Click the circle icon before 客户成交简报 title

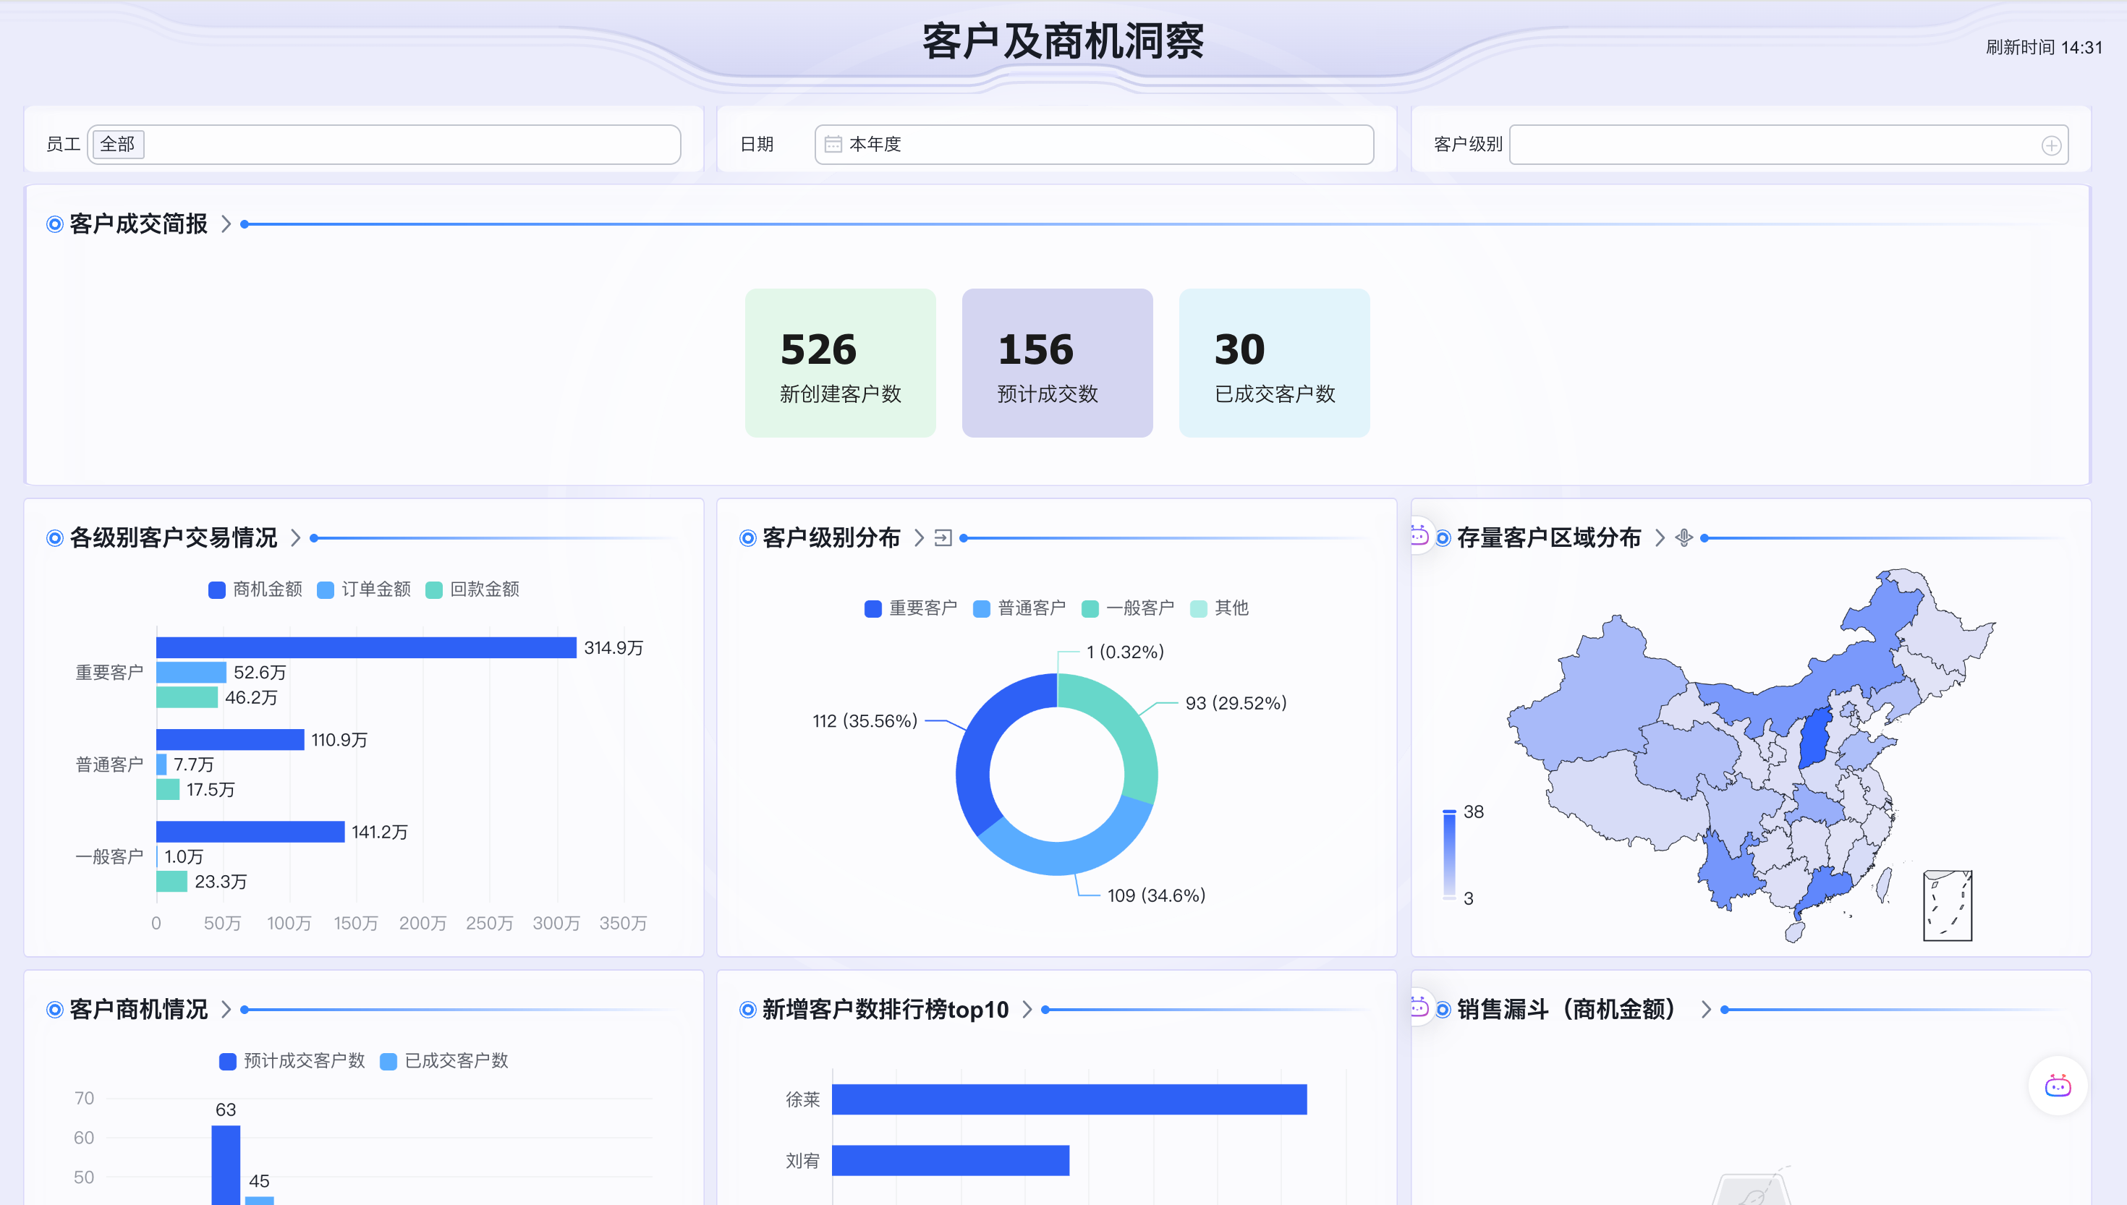(x=55, y=224)
